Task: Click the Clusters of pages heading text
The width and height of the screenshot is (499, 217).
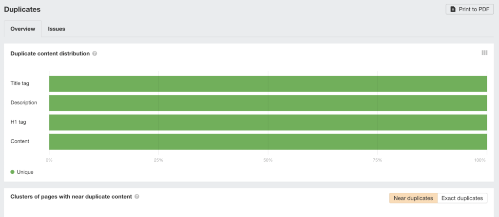Action: click(71, 197)
